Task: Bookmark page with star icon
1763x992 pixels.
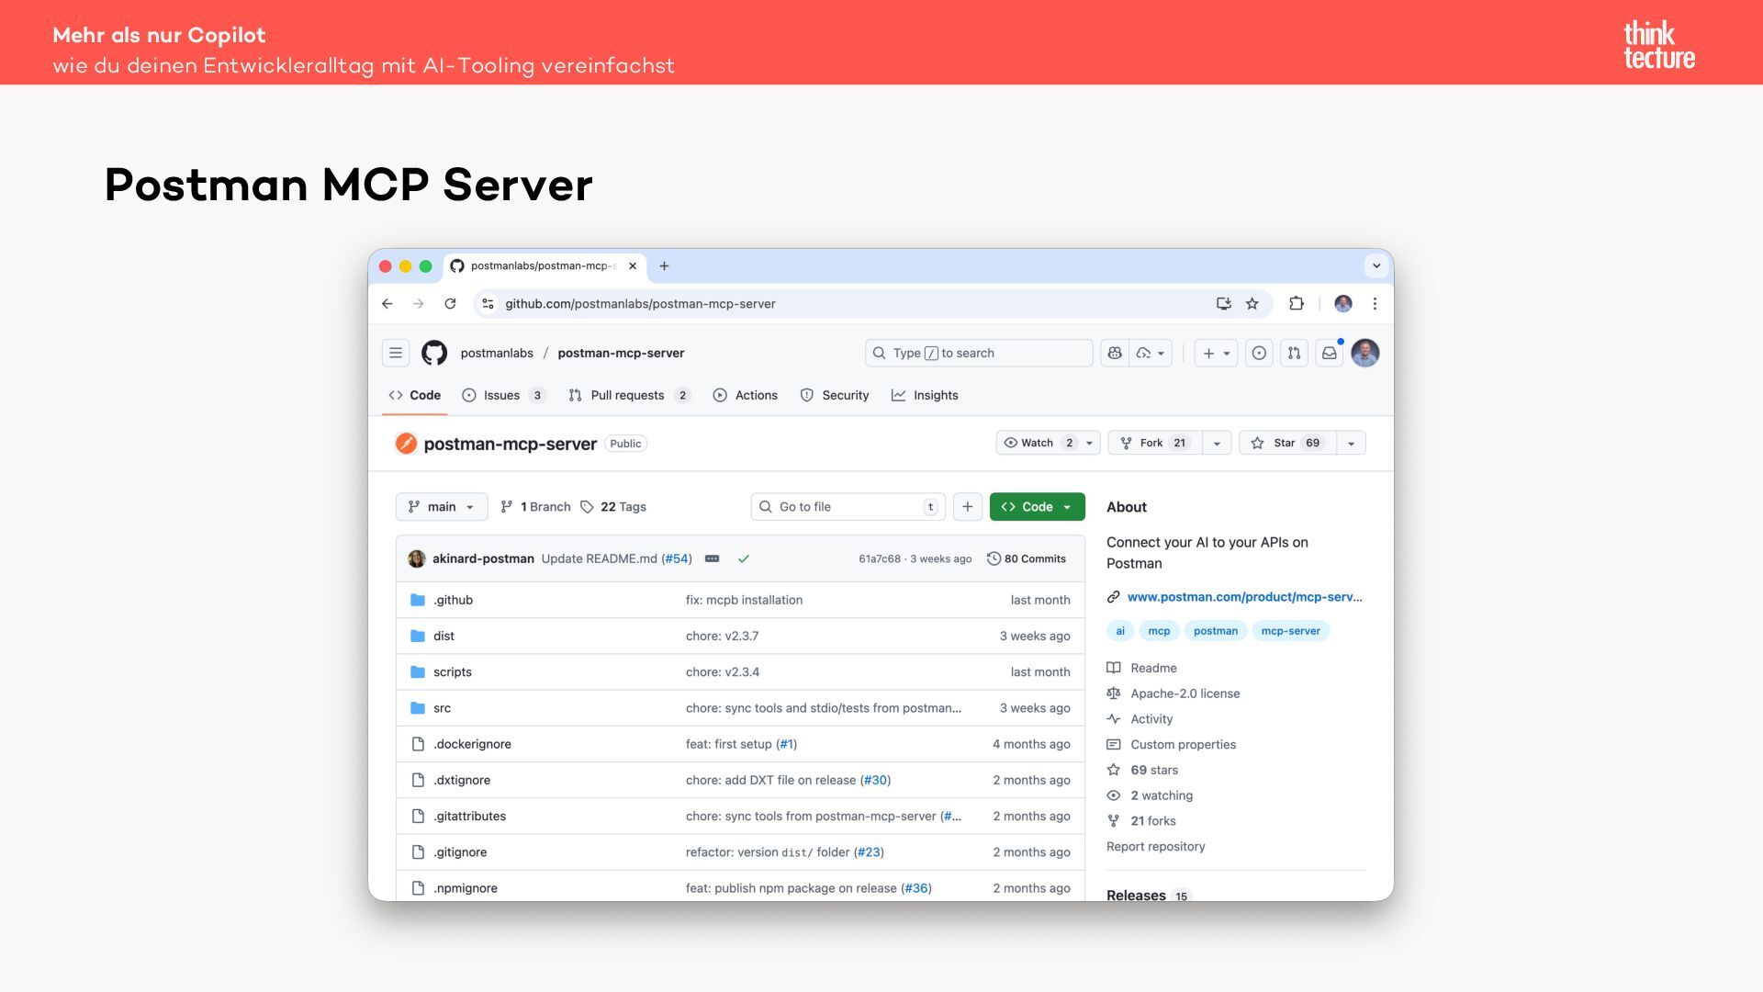Action: coord(1252,304)
